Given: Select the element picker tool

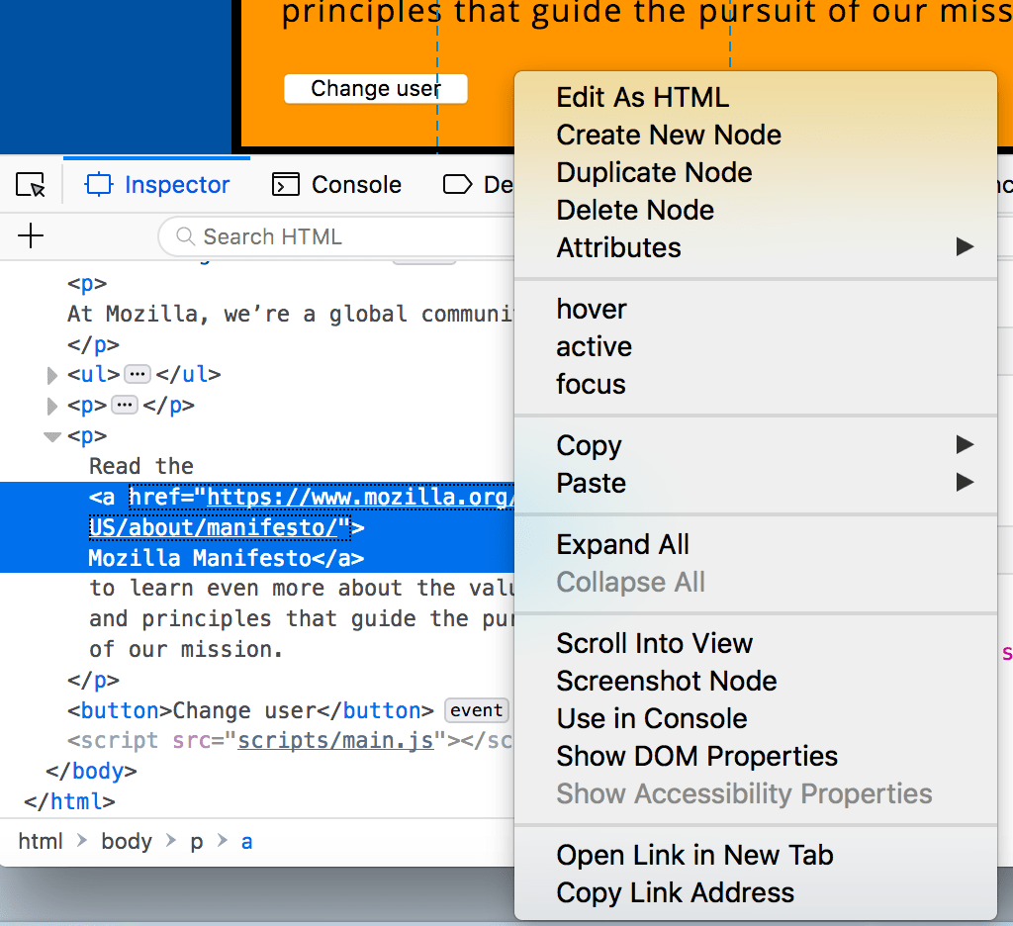Looking at the screenshot, I should click(x=30, y=184).
